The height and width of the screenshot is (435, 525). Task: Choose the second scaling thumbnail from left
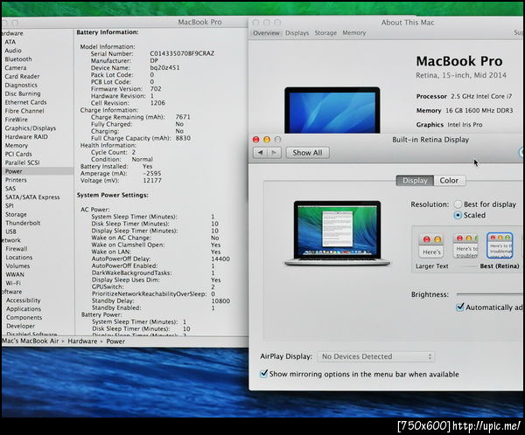tap(465, 246)
